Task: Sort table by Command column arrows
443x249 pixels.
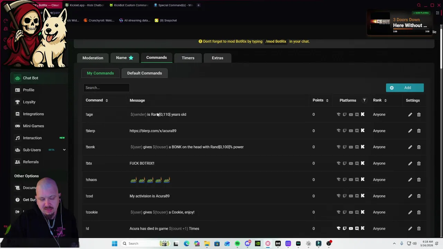Action: 107,100
